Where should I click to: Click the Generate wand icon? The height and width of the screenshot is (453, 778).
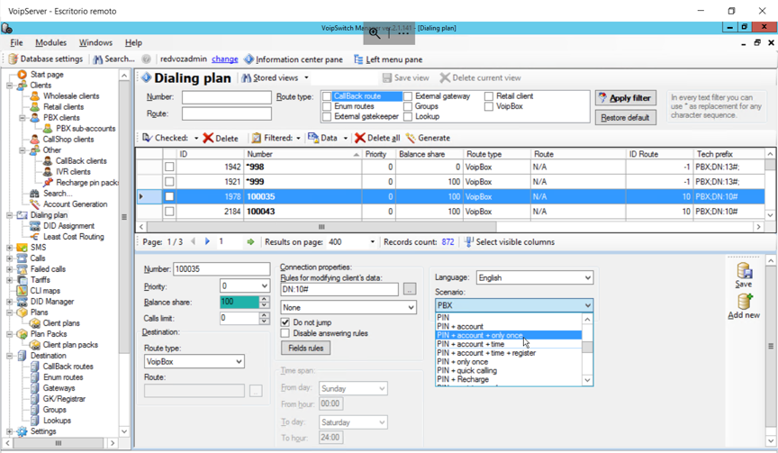click(411, 138)
